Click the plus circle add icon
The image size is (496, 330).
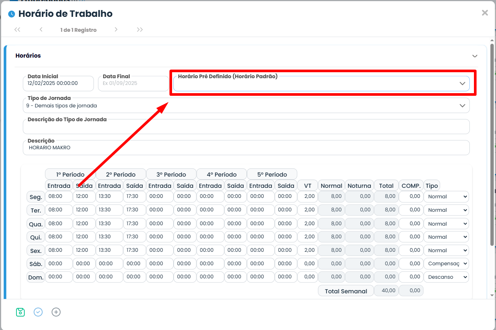(56, 312)
